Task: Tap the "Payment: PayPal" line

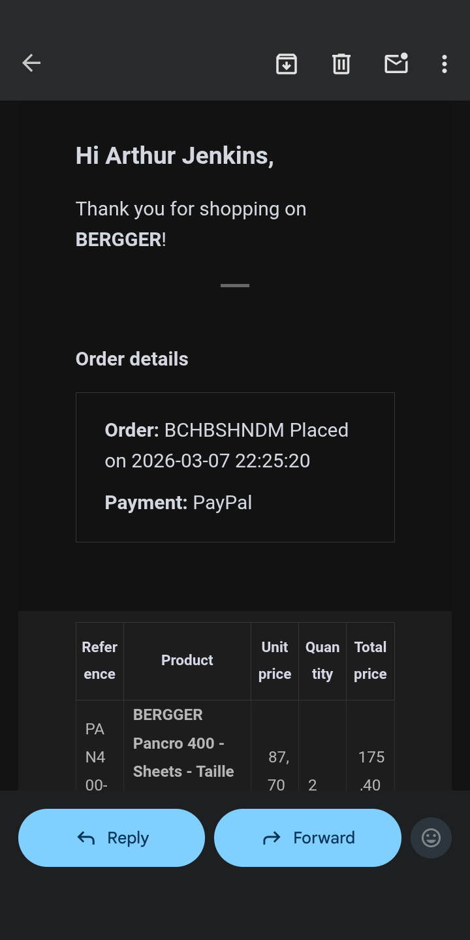Action: coord(178,503)
